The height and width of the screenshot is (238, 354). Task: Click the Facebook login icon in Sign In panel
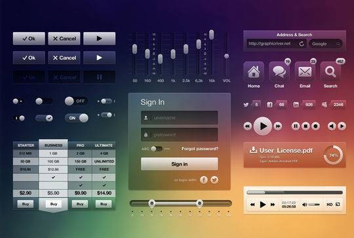pos(204,180)
